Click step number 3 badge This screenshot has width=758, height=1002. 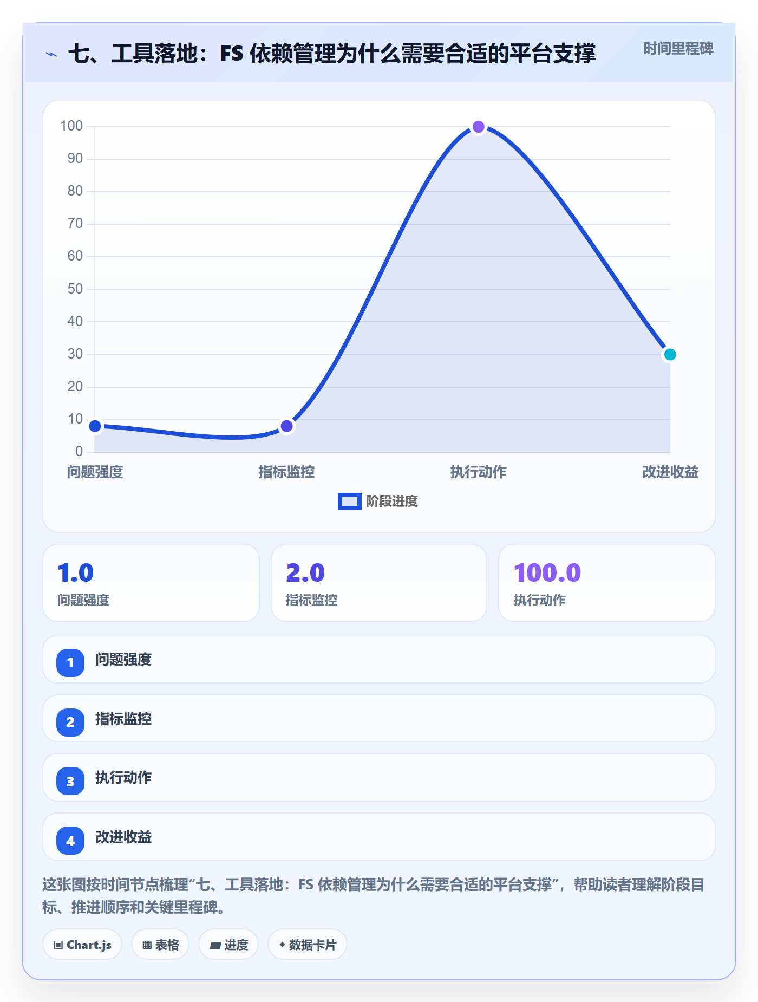pos(70,781)
